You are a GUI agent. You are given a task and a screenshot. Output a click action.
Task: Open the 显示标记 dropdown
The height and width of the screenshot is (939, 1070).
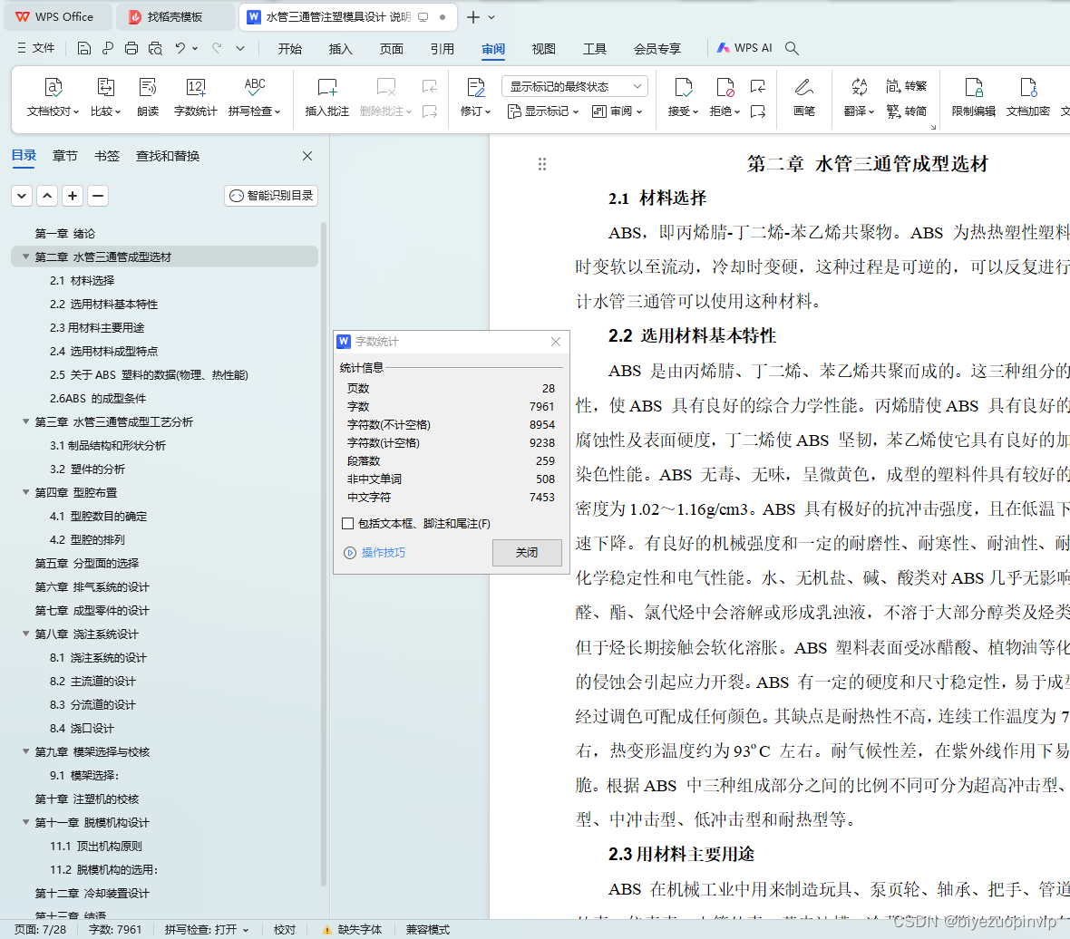[543, 111]
